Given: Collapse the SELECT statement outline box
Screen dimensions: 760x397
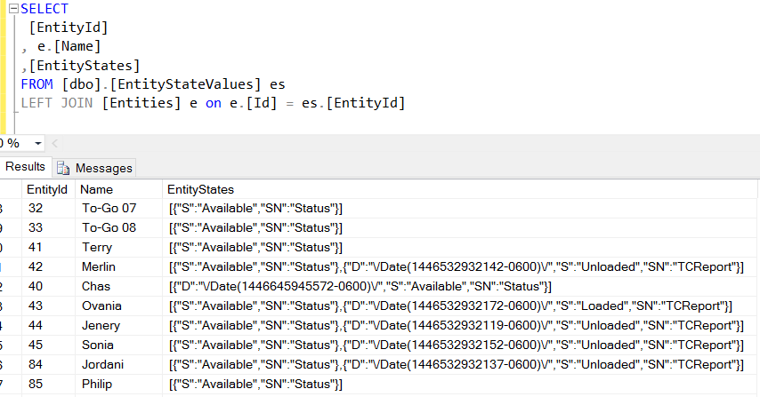Looking at the screenshot, I should point(13,9).
